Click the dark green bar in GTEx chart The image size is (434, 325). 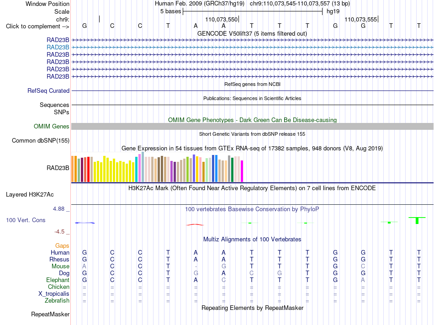point(233,170)
